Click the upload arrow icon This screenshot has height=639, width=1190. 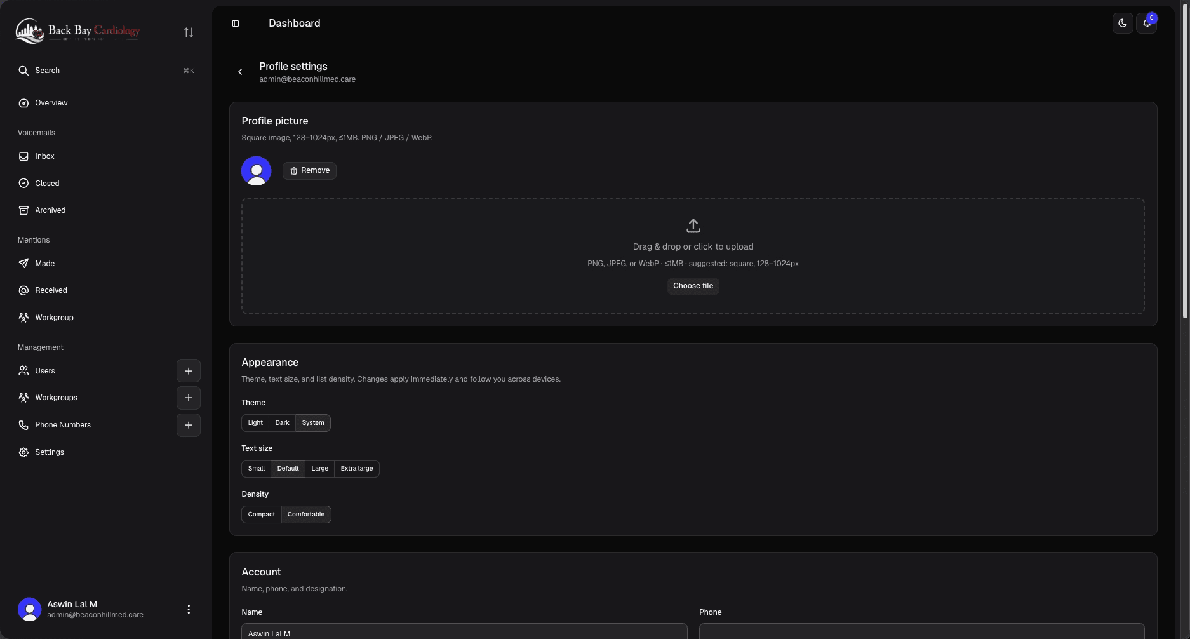pyautogui.click(x=693, y=226)
